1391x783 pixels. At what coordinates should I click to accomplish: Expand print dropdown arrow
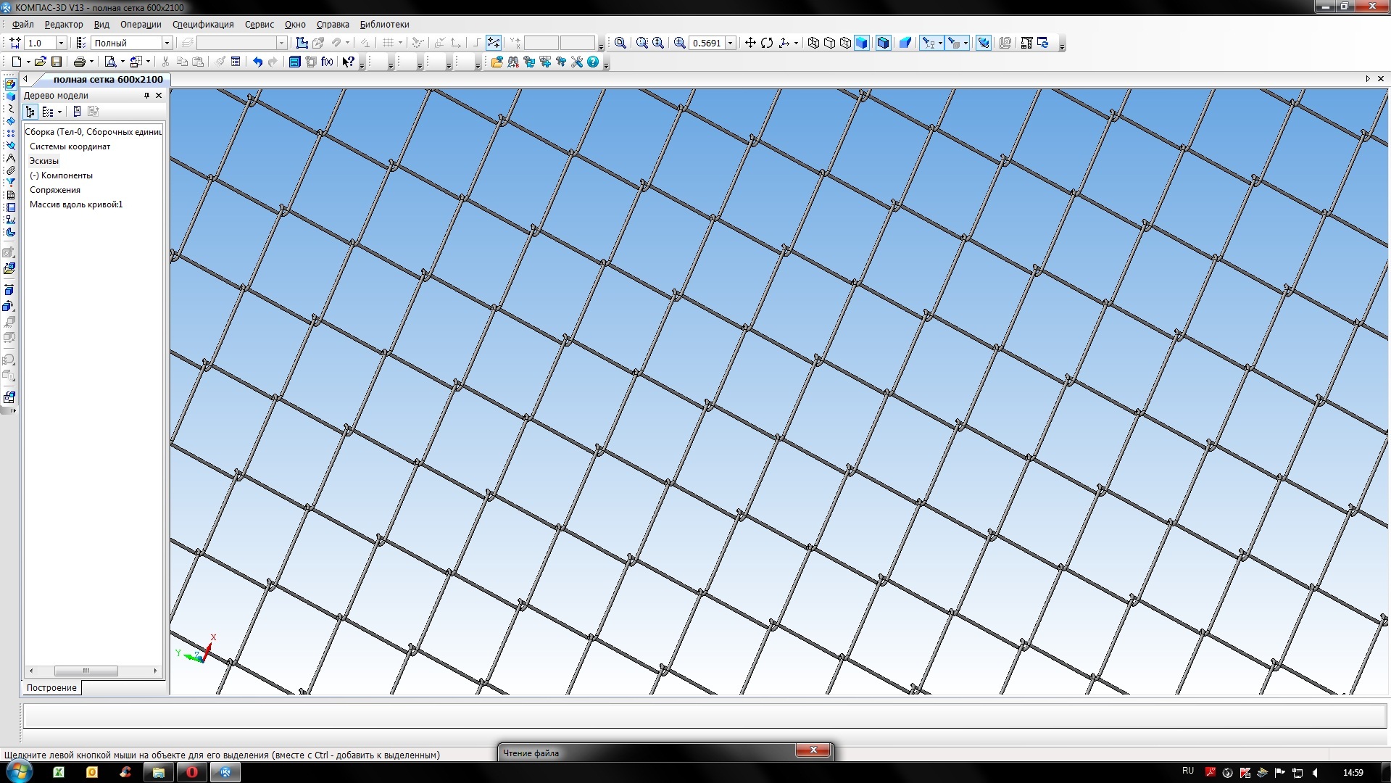click(91, 62)
